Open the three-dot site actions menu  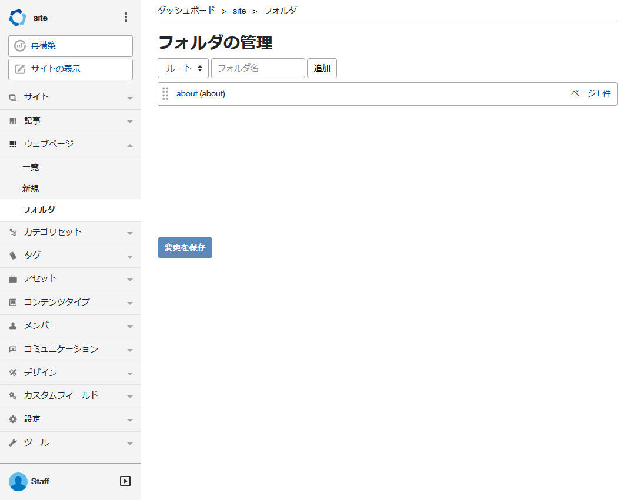click(126, 18)
